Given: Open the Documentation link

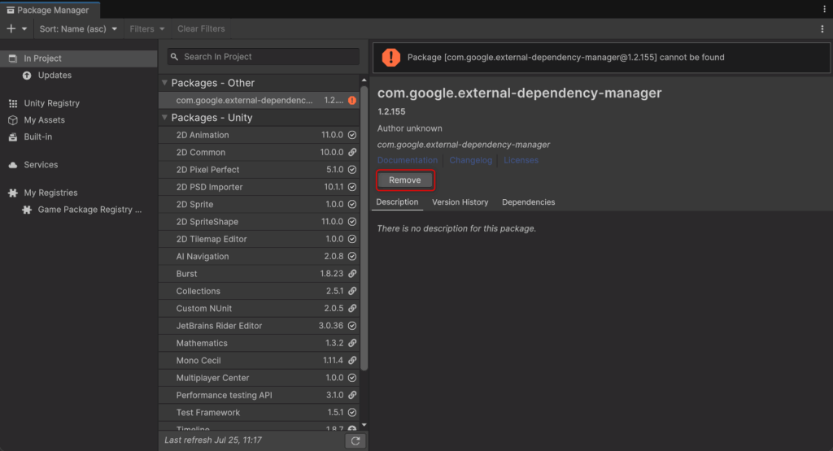Looking at the screenshot, I should (408, 160).
